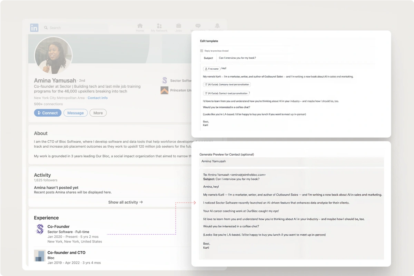The width and height of the screenshot is (414, 276).
Task: Click the Sector Software logo under Experience
Action: pos(40,229)
